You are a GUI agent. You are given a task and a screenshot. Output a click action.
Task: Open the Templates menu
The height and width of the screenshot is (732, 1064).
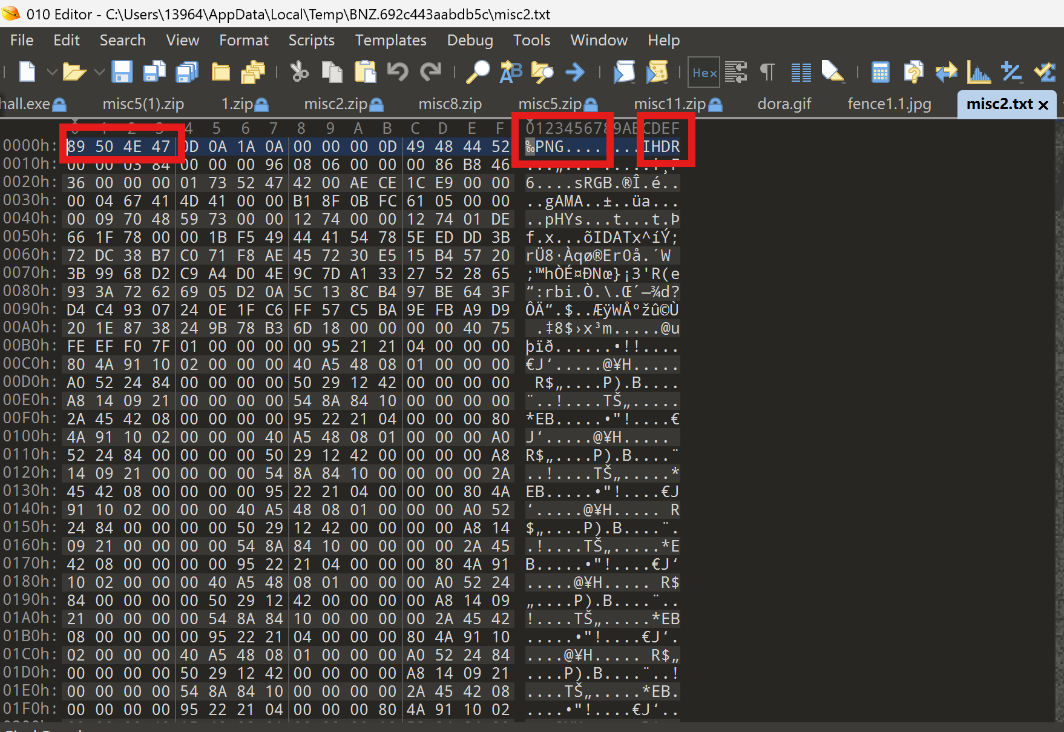click(391, 40)
